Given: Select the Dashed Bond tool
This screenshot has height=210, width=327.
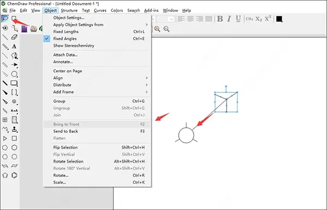Looking at the screenshot, I should point(5,55).
